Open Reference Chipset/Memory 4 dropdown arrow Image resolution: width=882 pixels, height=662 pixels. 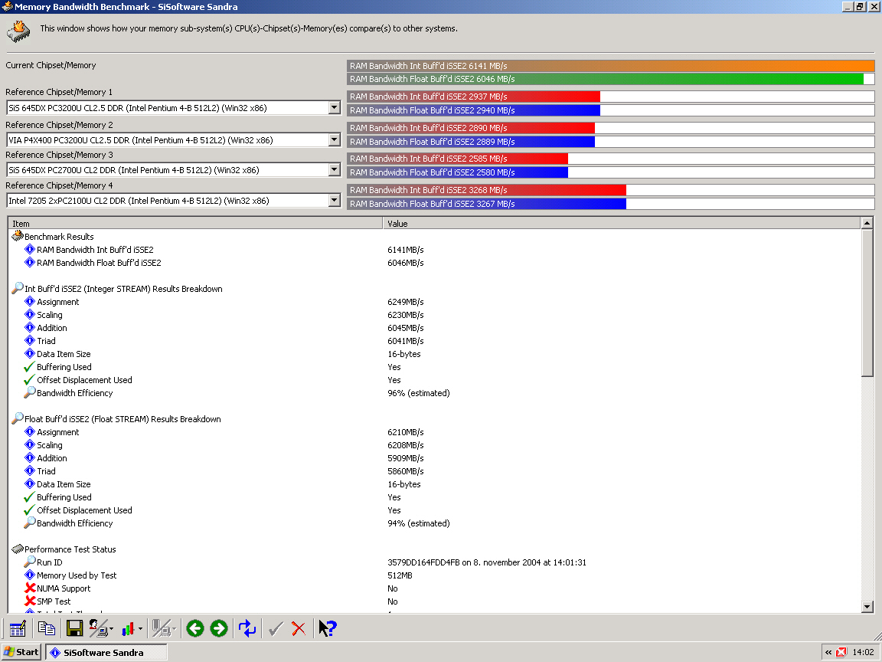click(334, 200)
